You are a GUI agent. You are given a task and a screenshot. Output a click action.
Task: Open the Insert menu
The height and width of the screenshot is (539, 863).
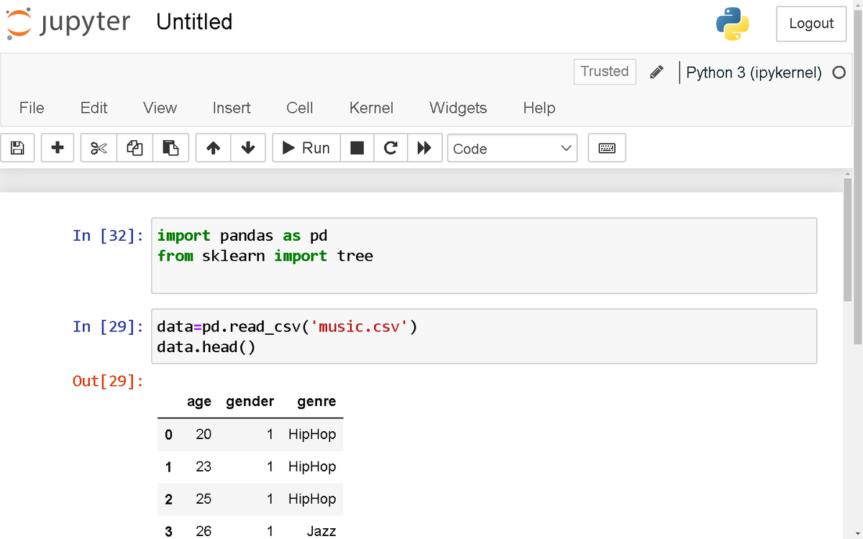point(232,108)
